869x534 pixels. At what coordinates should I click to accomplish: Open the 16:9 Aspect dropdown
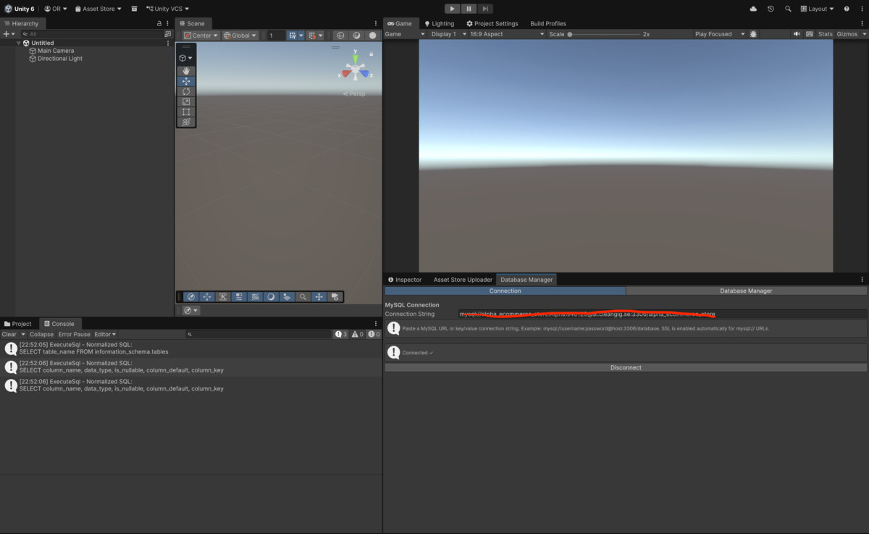506,34
